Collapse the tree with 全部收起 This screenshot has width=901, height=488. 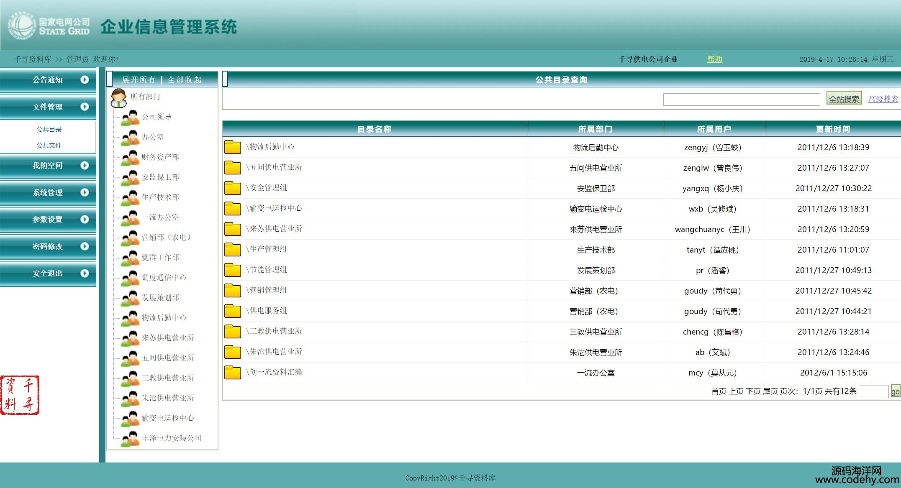pyautogui.click(x=185, y=79)
